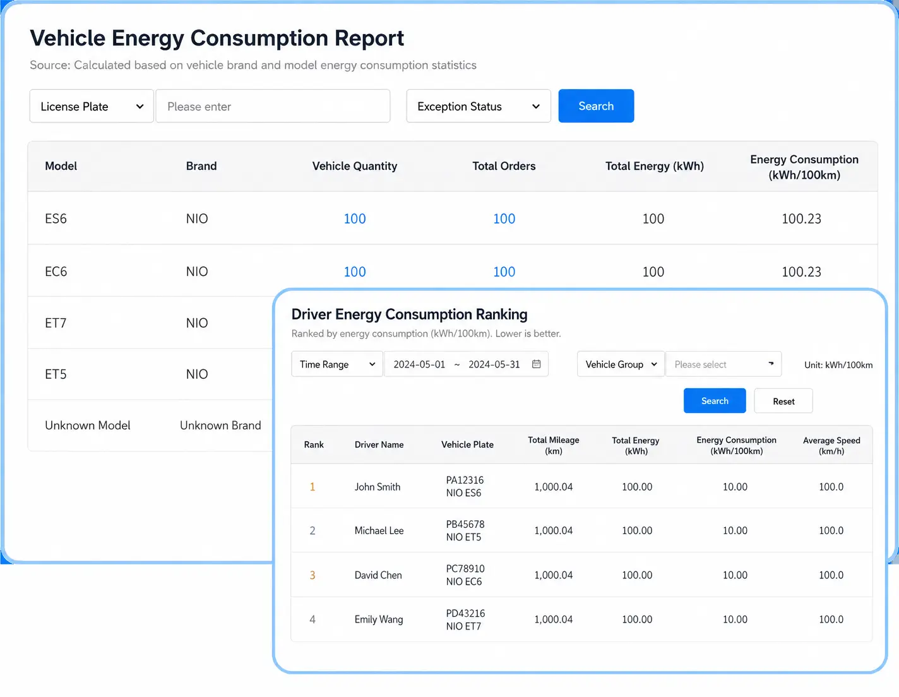Click the 'Please enter' license plate field
Viewport: 899px width, 697px height.
(273, 106)
